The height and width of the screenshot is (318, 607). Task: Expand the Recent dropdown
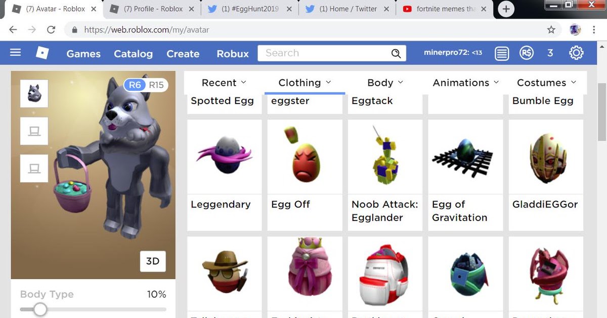click(x=224, y=82)
